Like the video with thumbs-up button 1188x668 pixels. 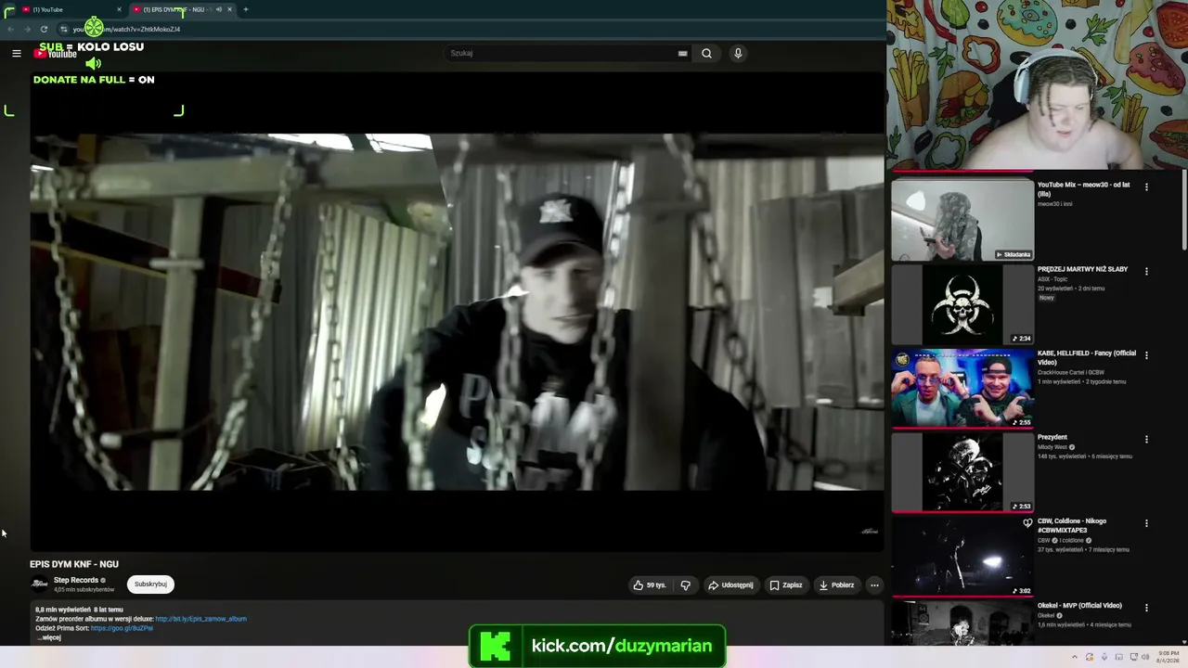[x=651, y=585]
